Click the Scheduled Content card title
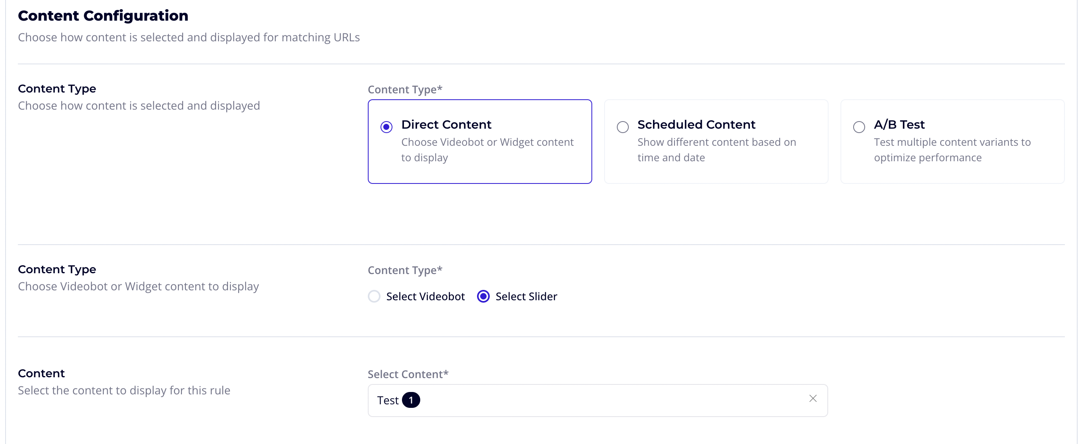This screenshot has height=444, width=1078. tap(696, 124)
